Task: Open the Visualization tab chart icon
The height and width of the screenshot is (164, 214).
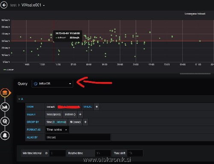Action: point(5,107)
